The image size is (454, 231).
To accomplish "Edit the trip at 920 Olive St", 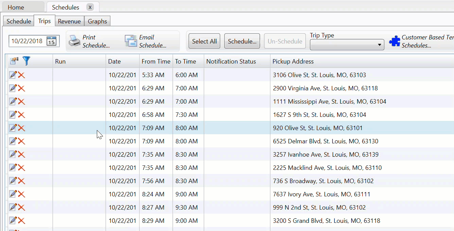I will (x=13, y=128).
